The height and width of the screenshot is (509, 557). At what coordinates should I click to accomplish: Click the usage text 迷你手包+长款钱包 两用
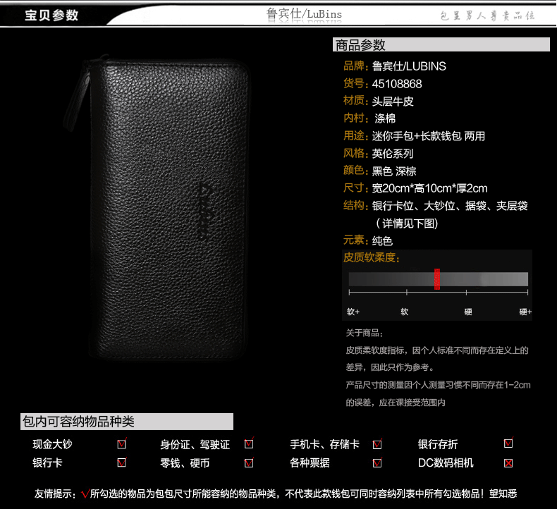[x=429, y=136]
